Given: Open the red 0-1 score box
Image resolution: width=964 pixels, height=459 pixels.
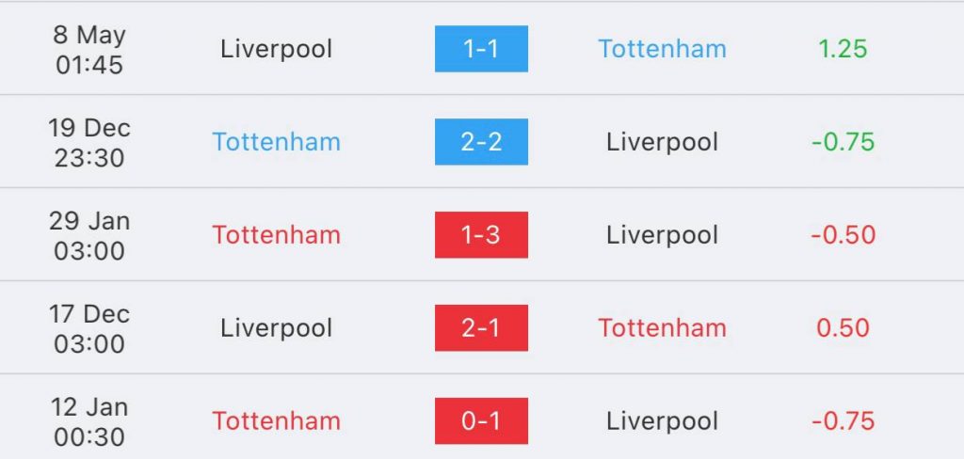Looking at the screenshot, I should 481,420.
